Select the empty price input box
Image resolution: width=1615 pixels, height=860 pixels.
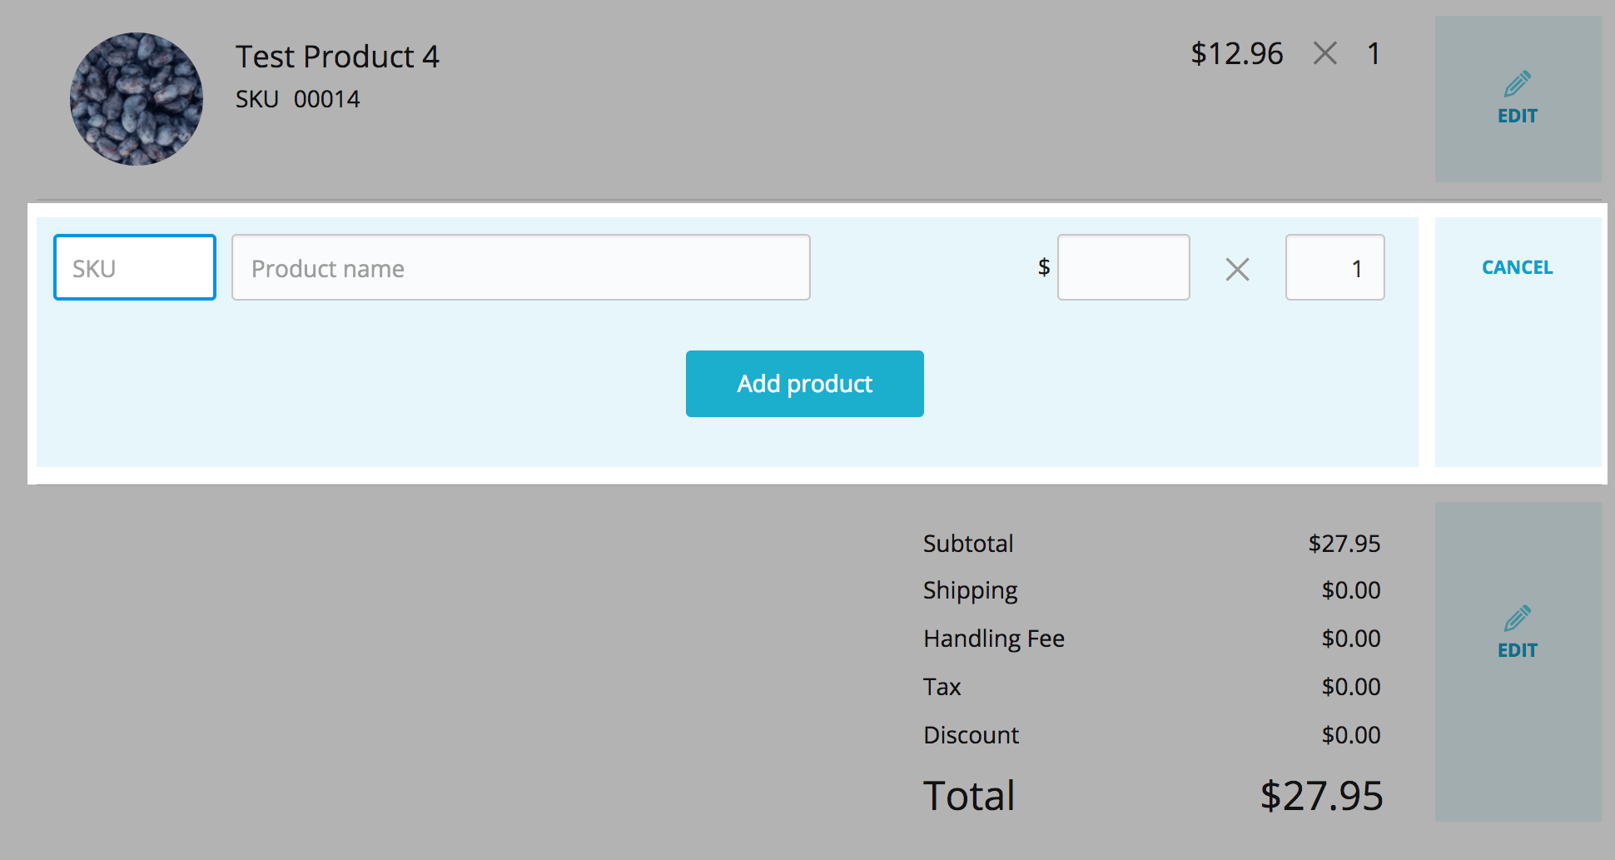point(1123,267)
